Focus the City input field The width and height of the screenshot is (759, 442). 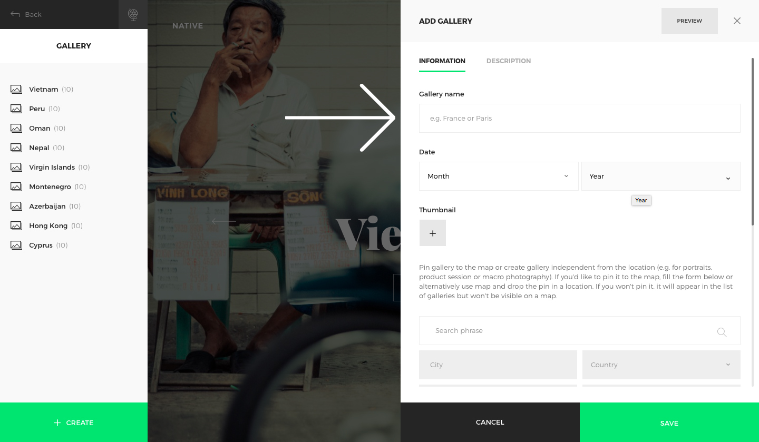click(x=498, y=365)
